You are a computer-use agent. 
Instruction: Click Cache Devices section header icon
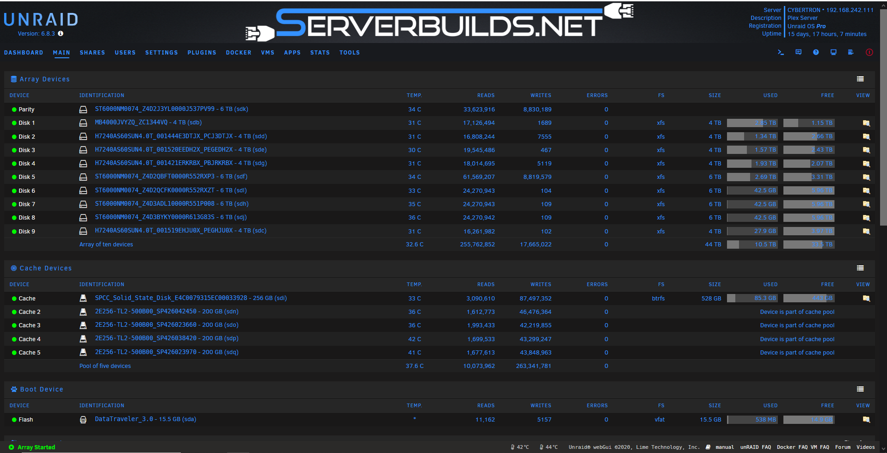tap(14, 268)
